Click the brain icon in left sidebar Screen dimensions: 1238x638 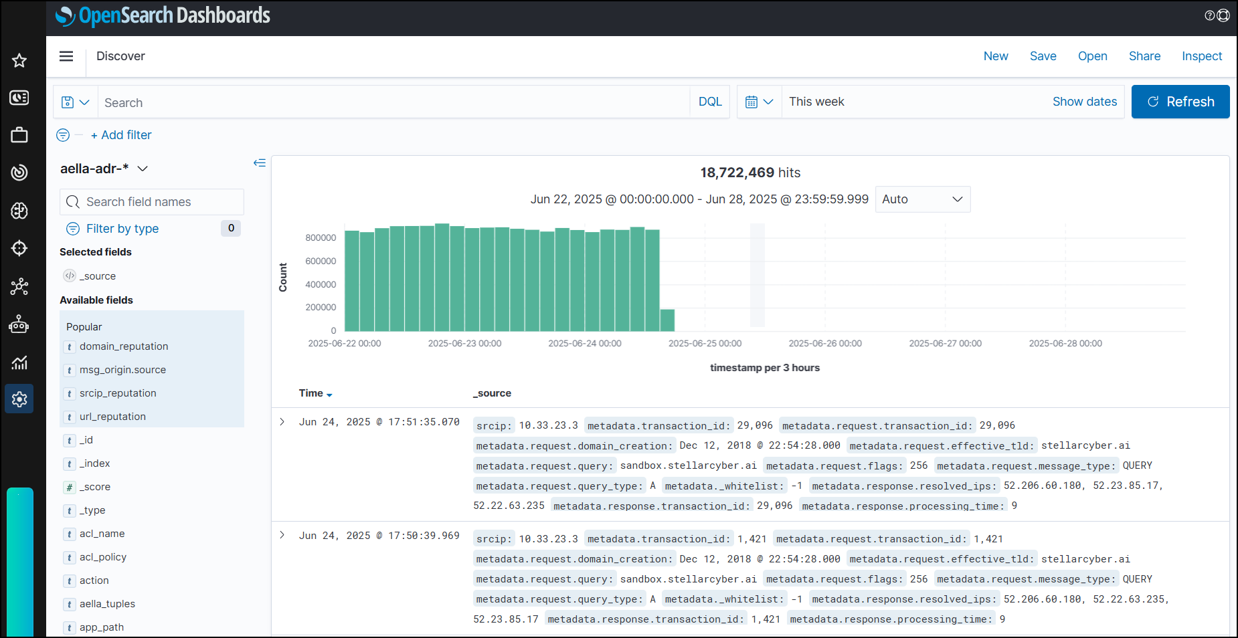click(19, 211)
